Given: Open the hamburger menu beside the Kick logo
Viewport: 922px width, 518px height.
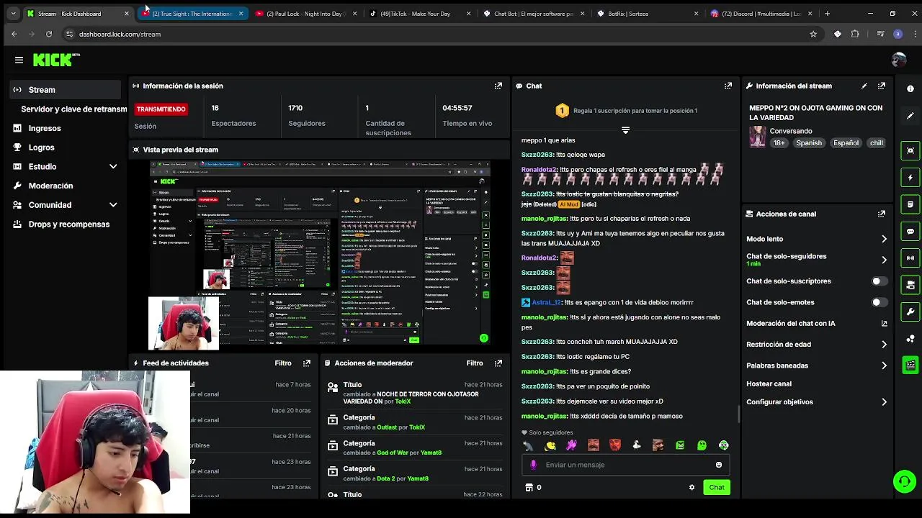Looking at the screenshot, I should (x=19, y=60).
